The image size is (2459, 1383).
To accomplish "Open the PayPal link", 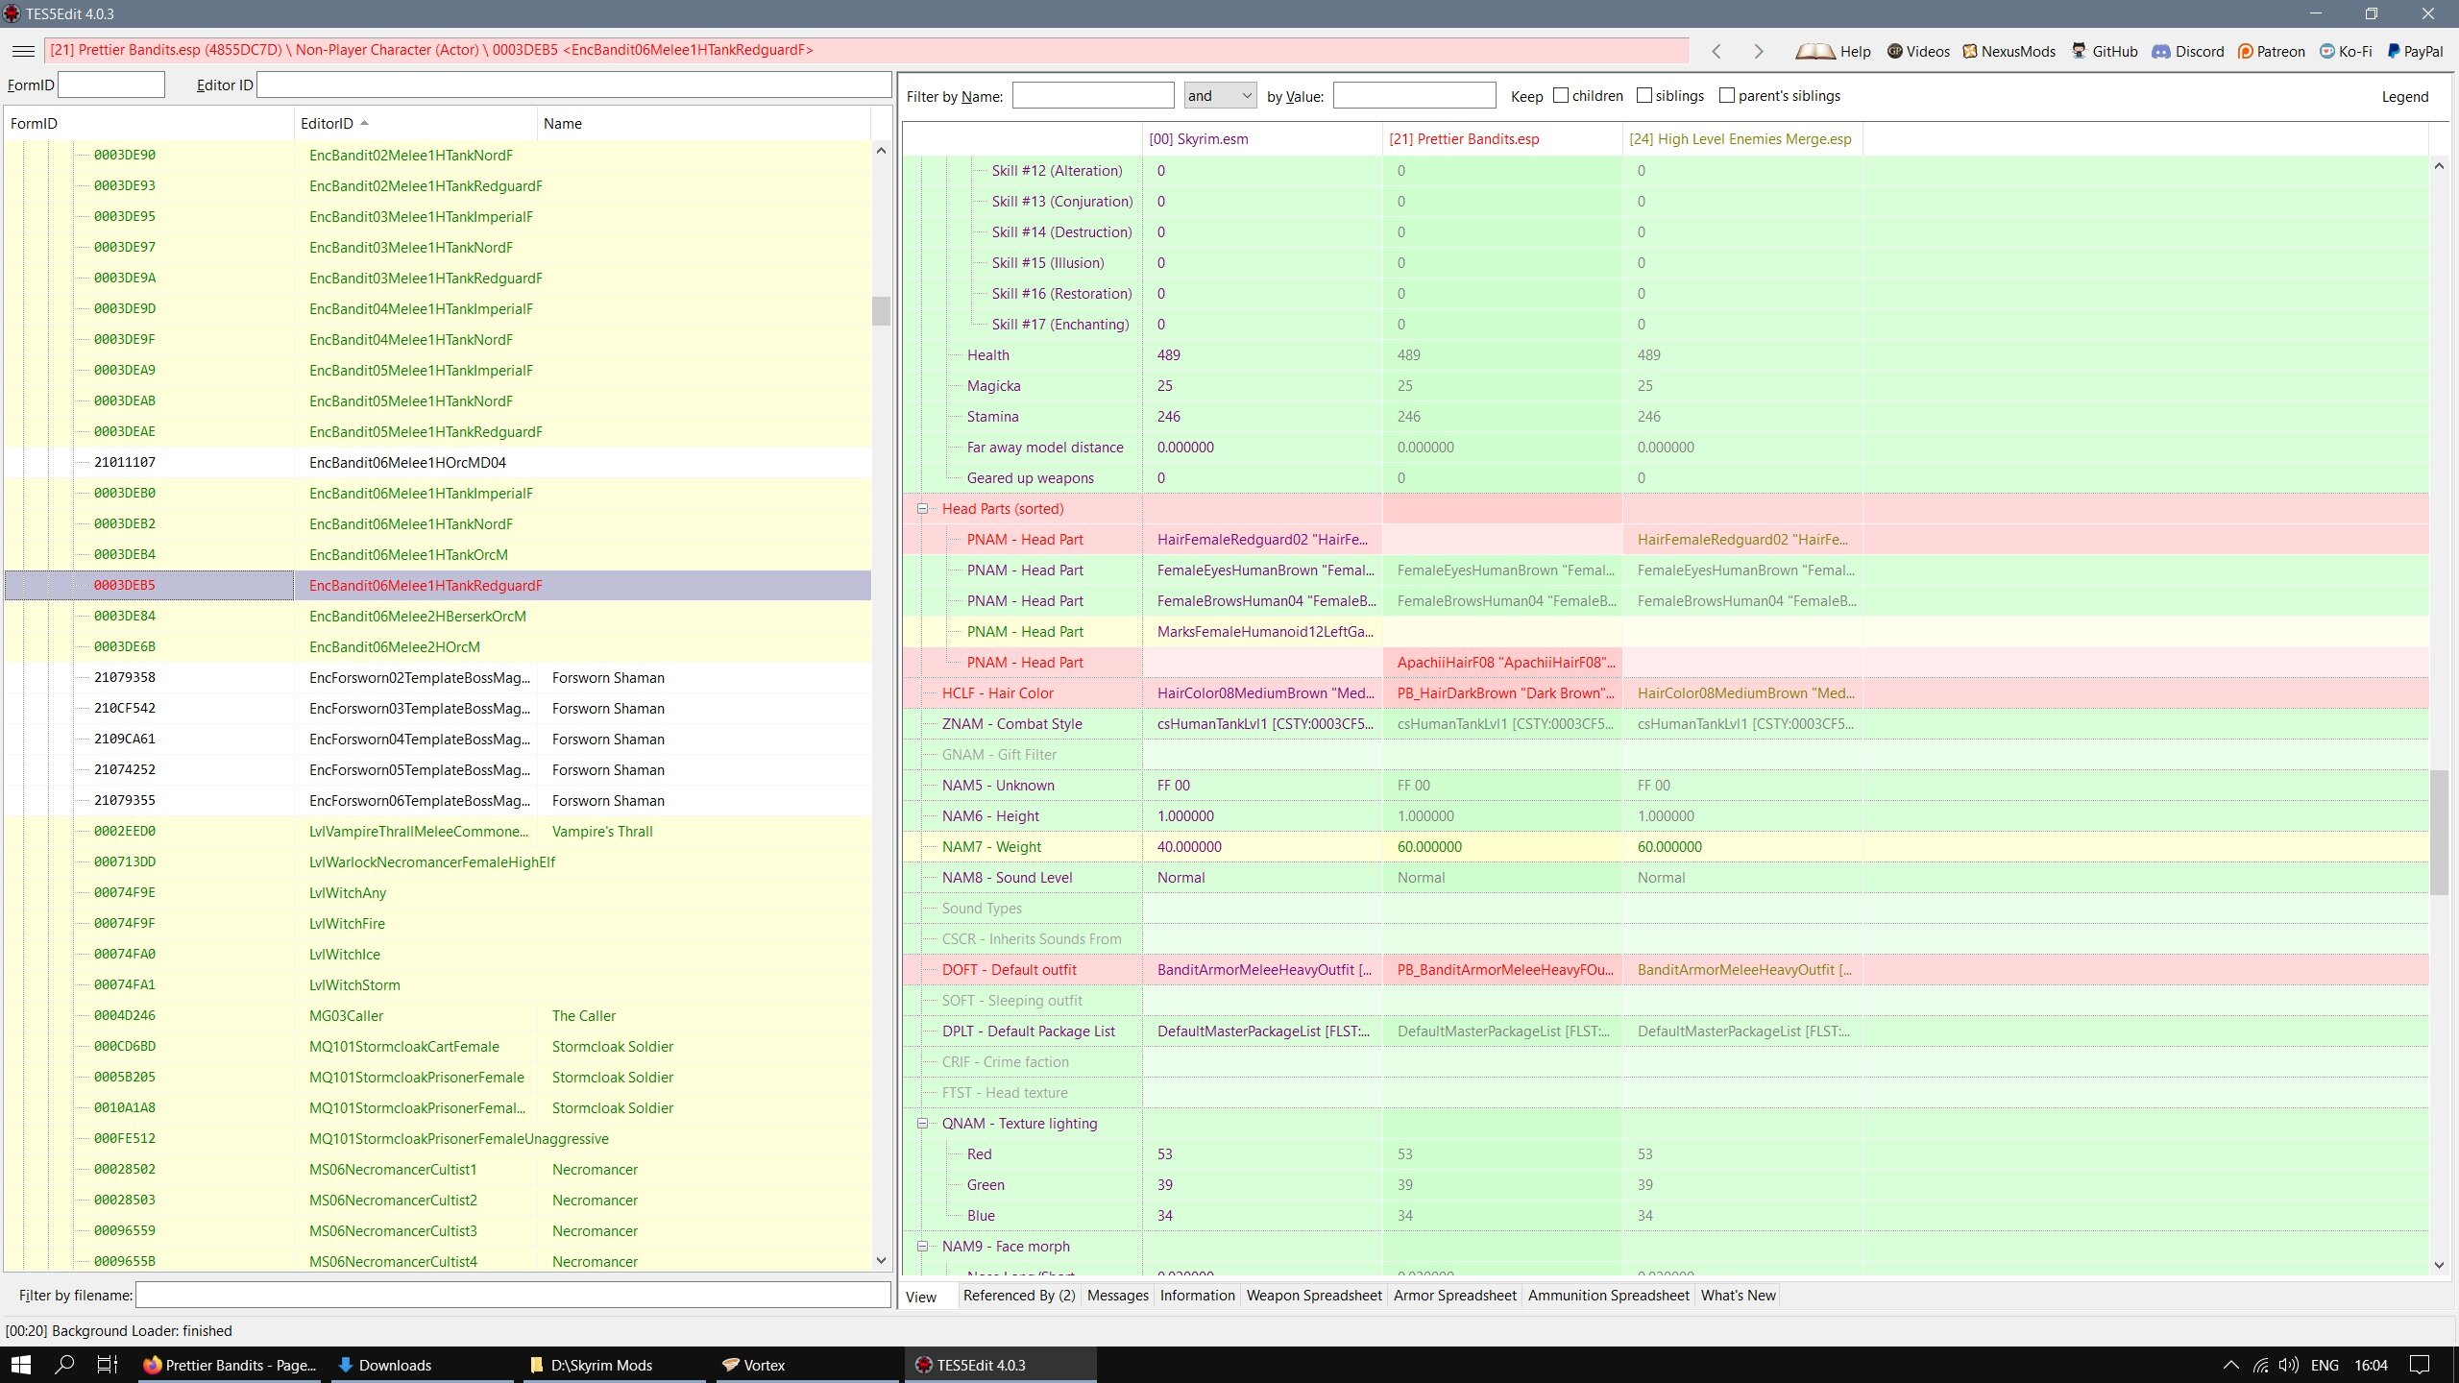I will 2415,52.
